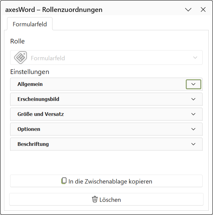
Task: Click the clipboard copy icon
Action: click(x=64, y=181)
